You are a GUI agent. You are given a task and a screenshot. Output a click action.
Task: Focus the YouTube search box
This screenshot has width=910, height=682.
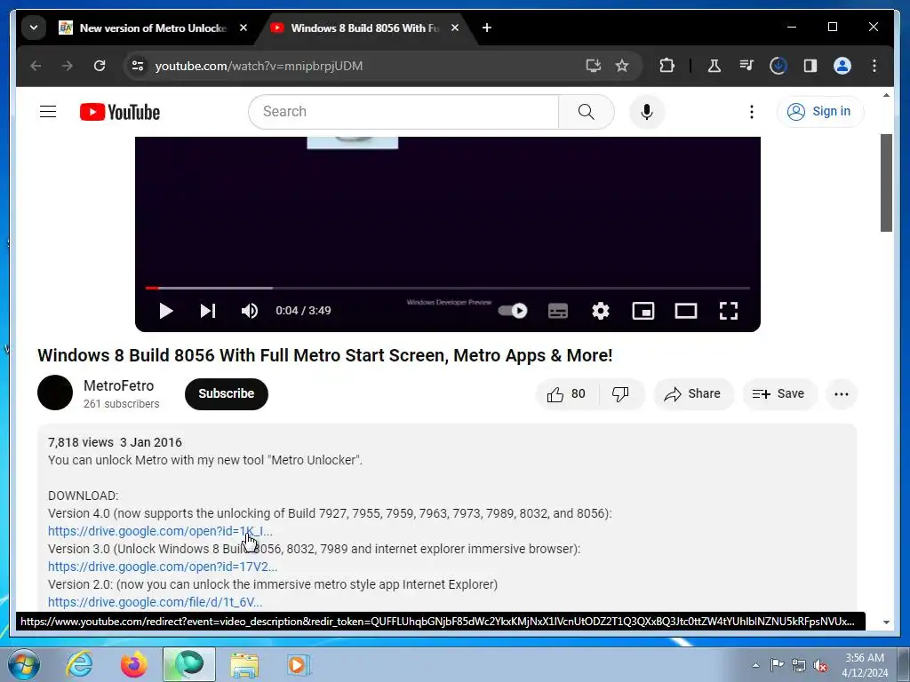pyautogui.click(x=404, y=111)
